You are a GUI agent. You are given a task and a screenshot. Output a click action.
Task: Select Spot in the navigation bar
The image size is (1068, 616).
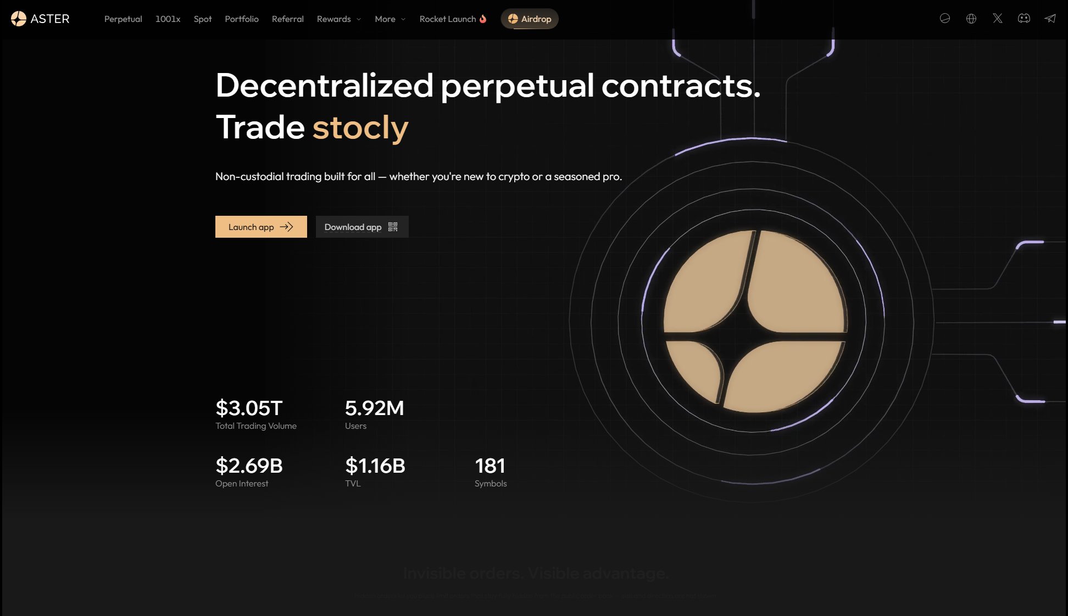[203, 19]
